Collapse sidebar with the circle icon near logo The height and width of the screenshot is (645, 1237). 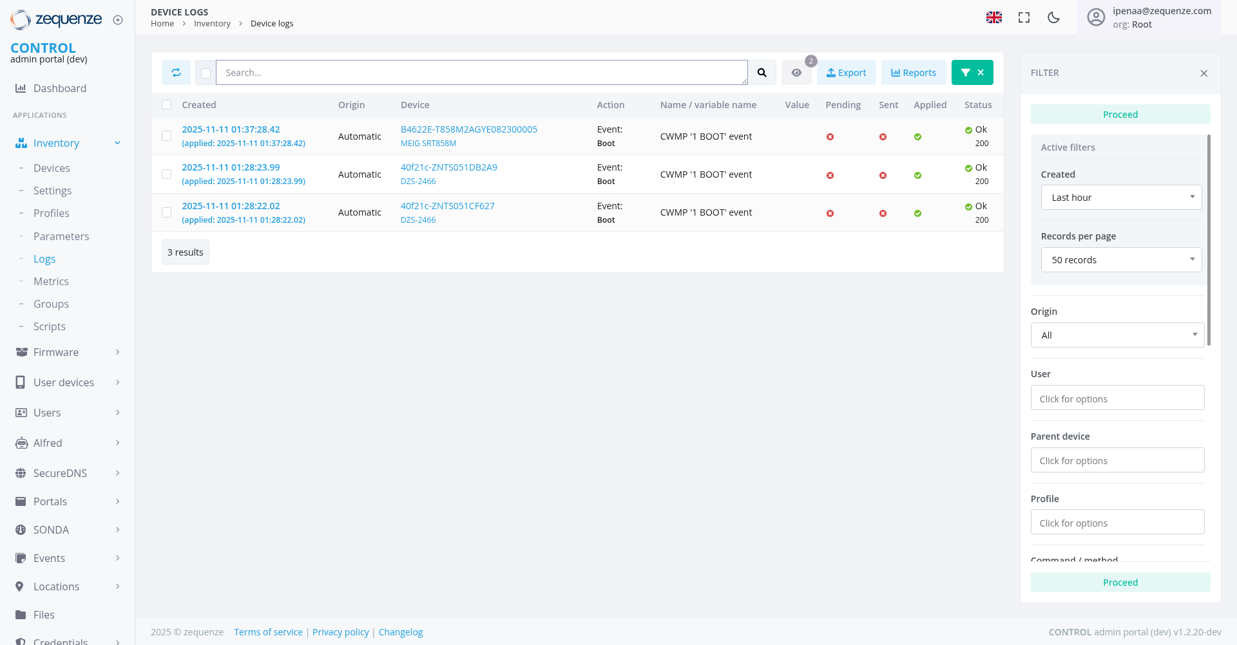point(118,20)
